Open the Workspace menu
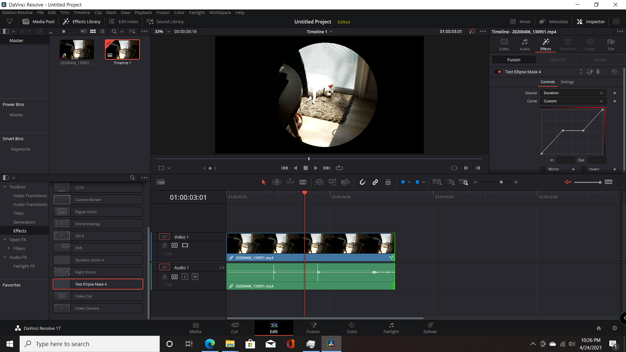 pos(220,12)
